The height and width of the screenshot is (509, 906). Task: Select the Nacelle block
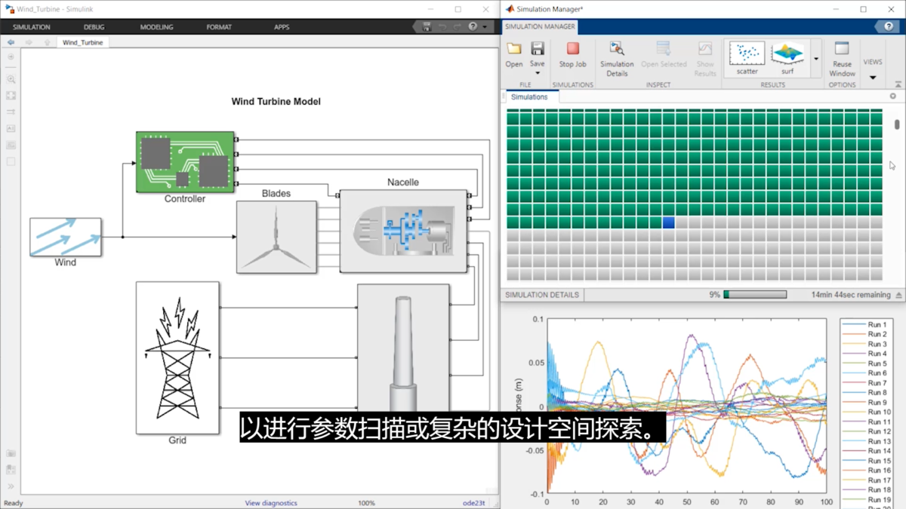(x=403, y=231)
